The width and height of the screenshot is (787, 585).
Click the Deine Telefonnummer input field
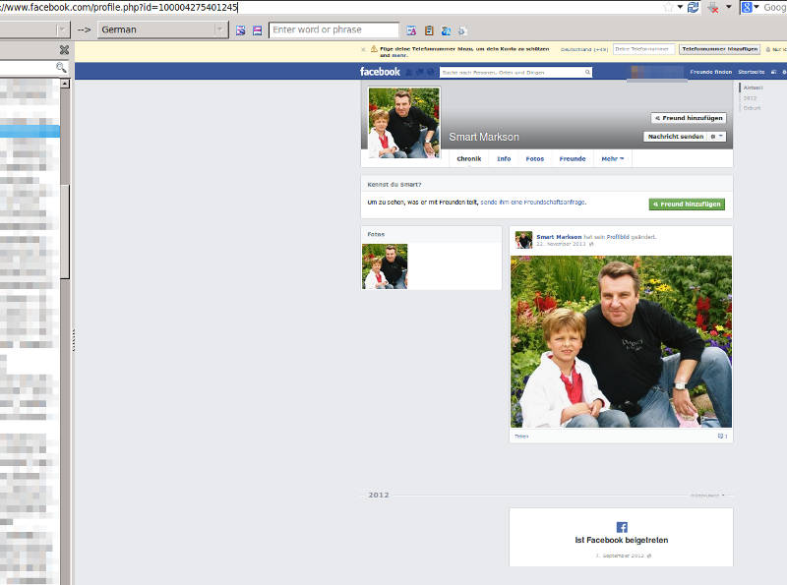[x=643, y=49]
